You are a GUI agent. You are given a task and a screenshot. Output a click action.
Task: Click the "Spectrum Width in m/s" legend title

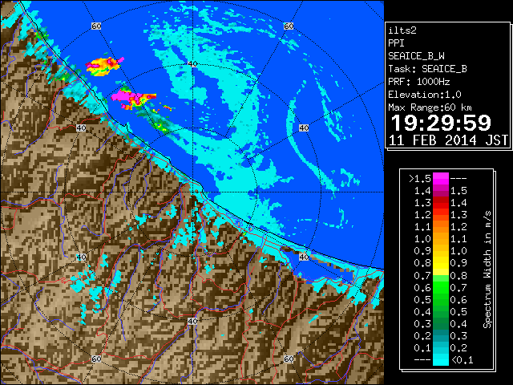pos(487,269)
